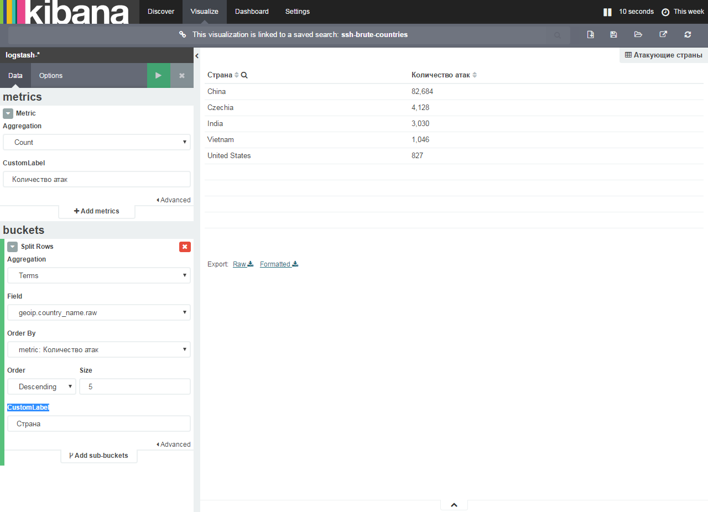Open the Order By dropdown

[99, 349]
